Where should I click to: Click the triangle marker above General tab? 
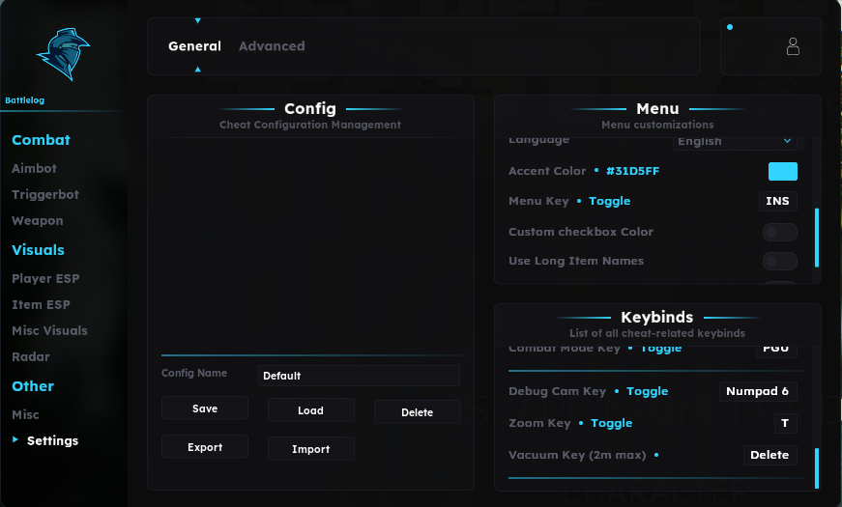click(x=197, y=21)
